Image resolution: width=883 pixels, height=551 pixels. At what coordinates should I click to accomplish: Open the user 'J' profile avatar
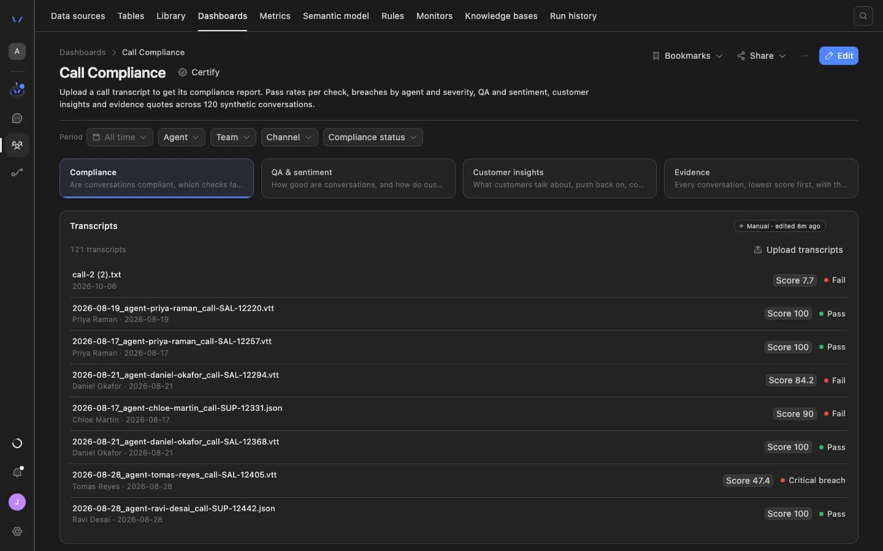coord(17,502)
